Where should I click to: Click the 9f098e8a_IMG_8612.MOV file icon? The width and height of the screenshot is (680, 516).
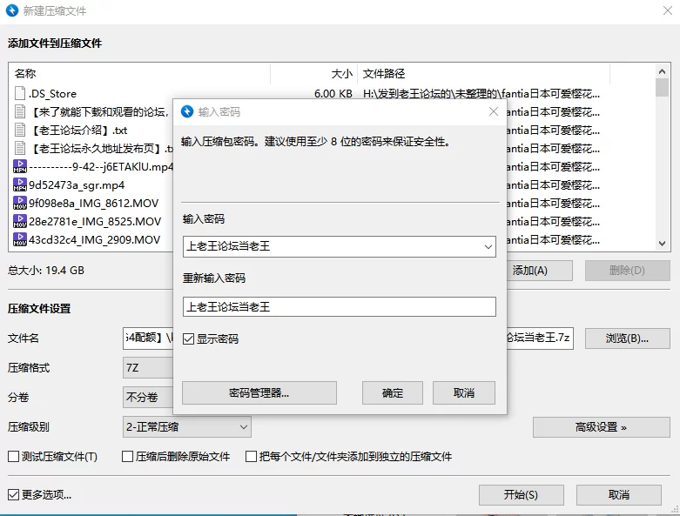click(20, 203)
